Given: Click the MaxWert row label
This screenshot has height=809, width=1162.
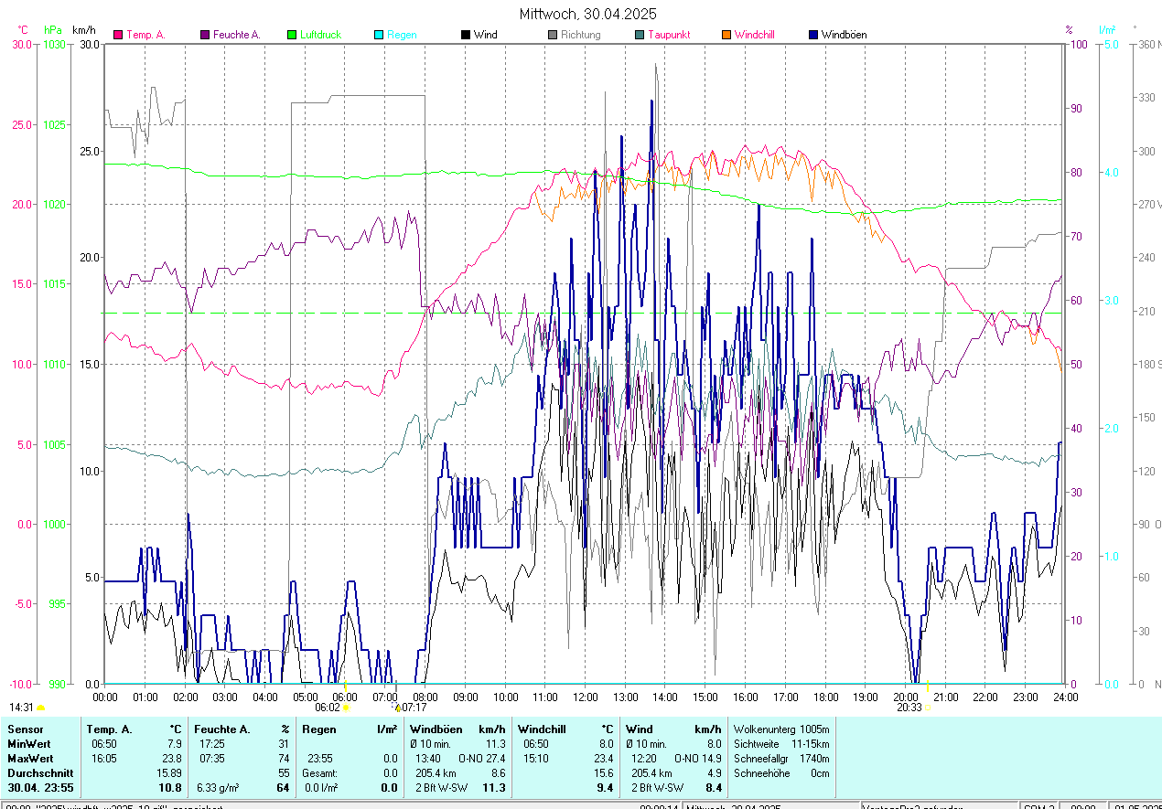Looking at the screenshot, I should pyautogui.click(x=30, y=759).
